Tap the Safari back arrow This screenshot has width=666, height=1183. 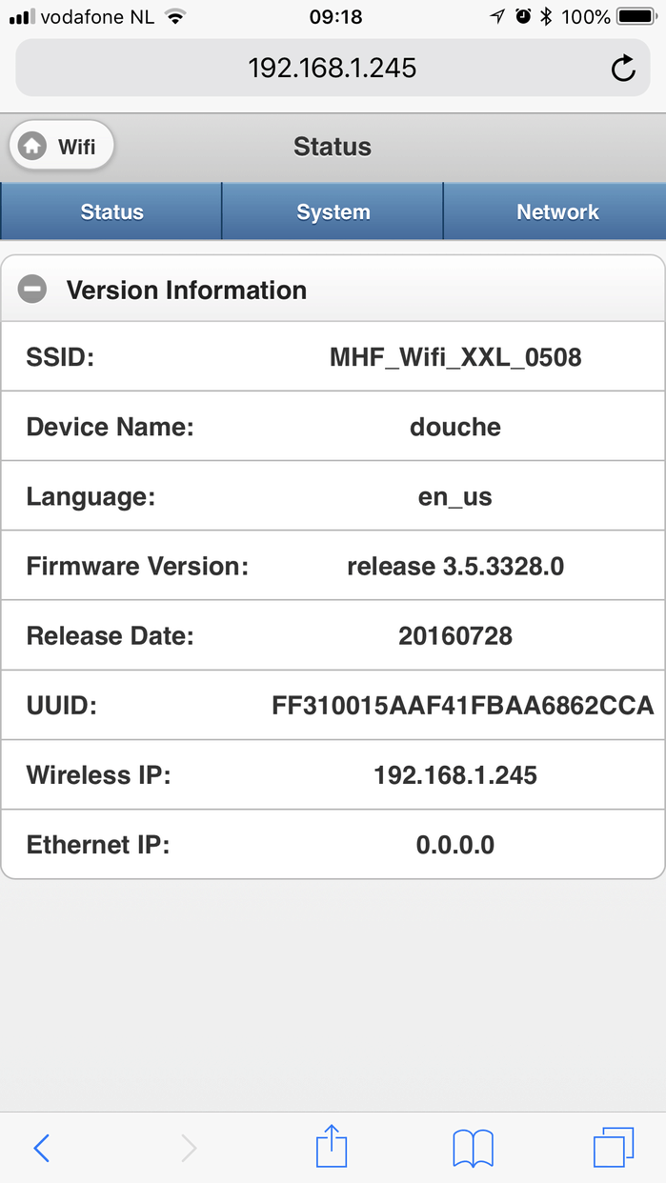tap(41, 1148)
